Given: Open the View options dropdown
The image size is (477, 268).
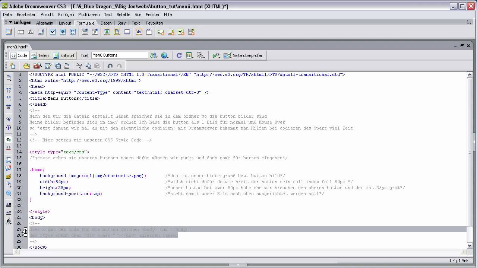Looking at the screenshot, I should 190,55.
